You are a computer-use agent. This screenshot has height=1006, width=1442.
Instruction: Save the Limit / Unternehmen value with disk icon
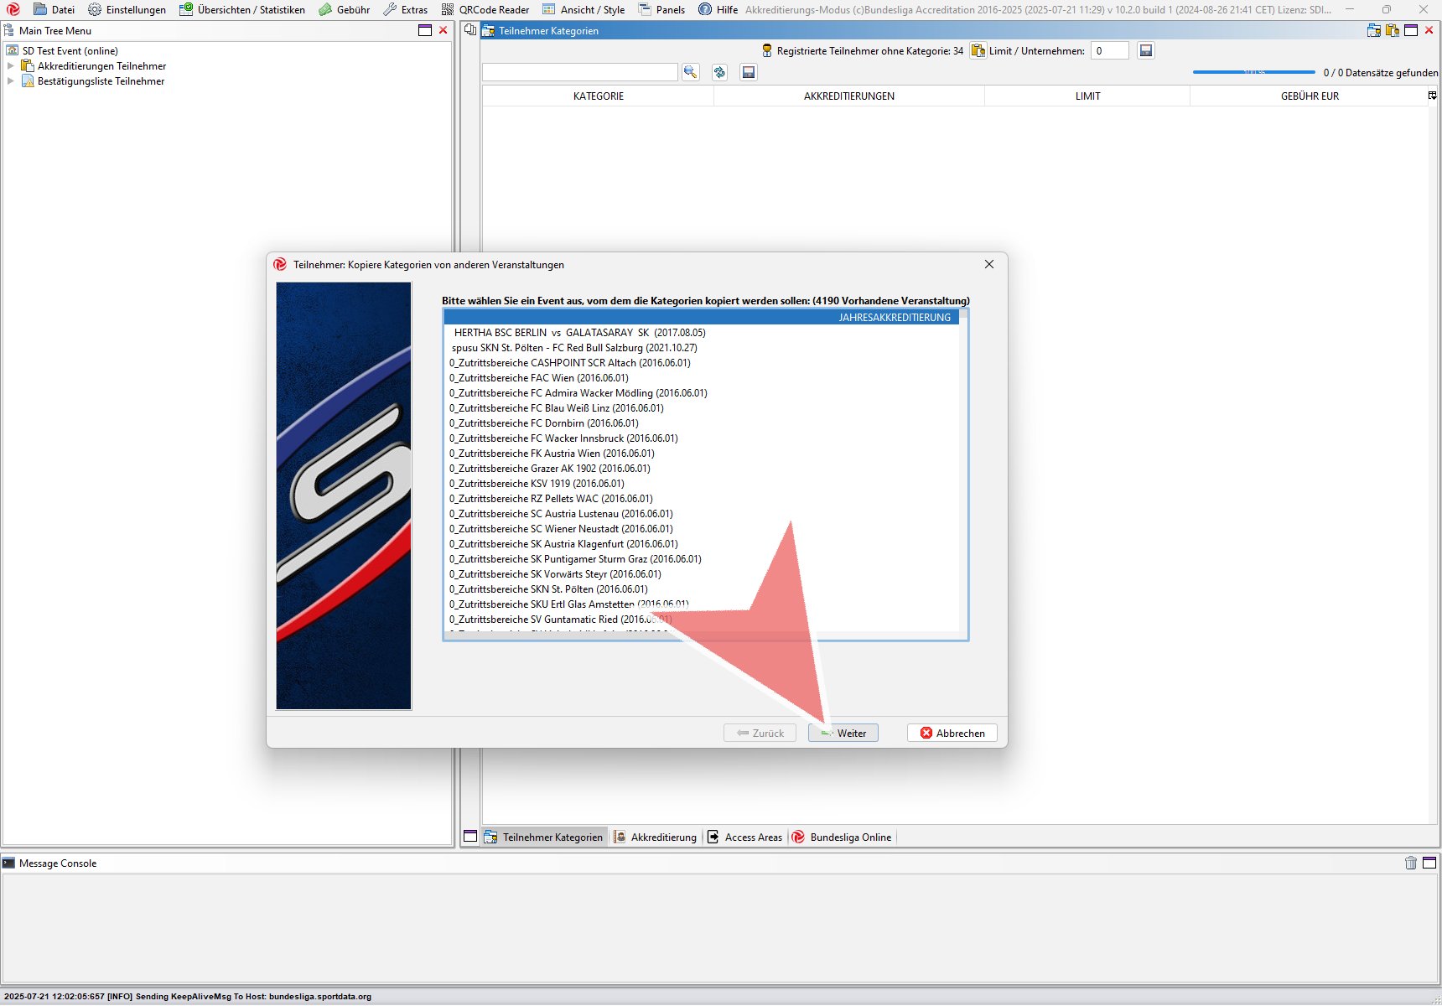click(1146, 50)
